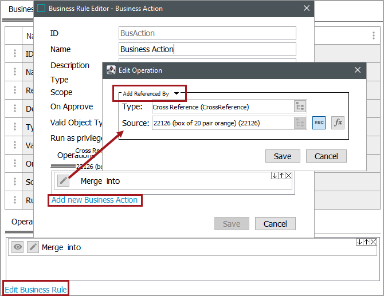The image size is (384, 296).
Task: Click the Edit Business Rule link
Action: pos(36,289)
